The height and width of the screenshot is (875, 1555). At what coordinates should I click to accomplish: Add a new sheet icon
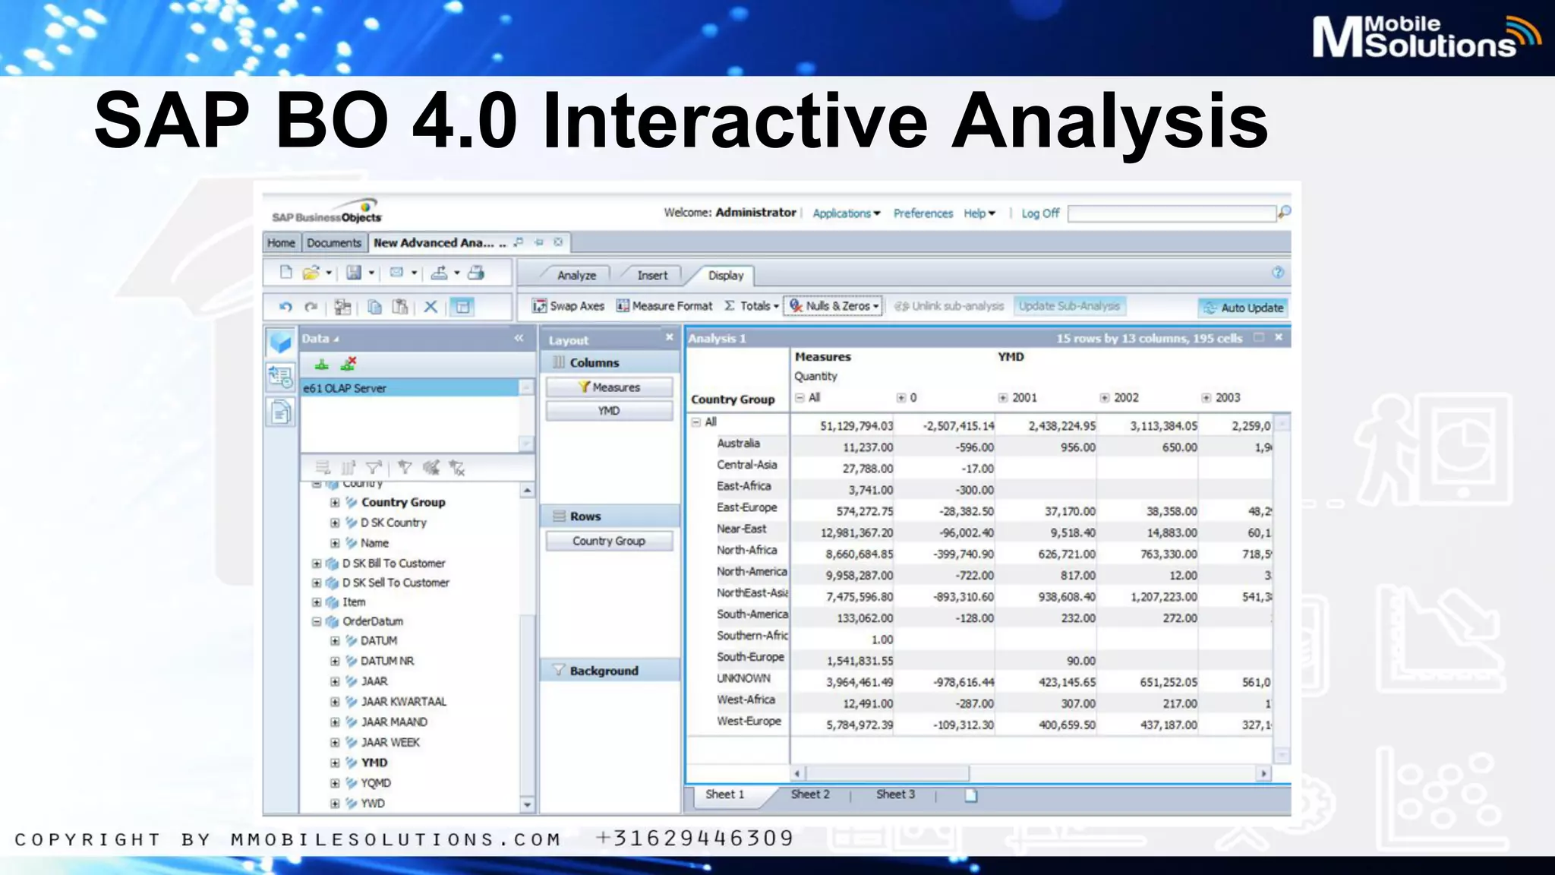[971, 795]
